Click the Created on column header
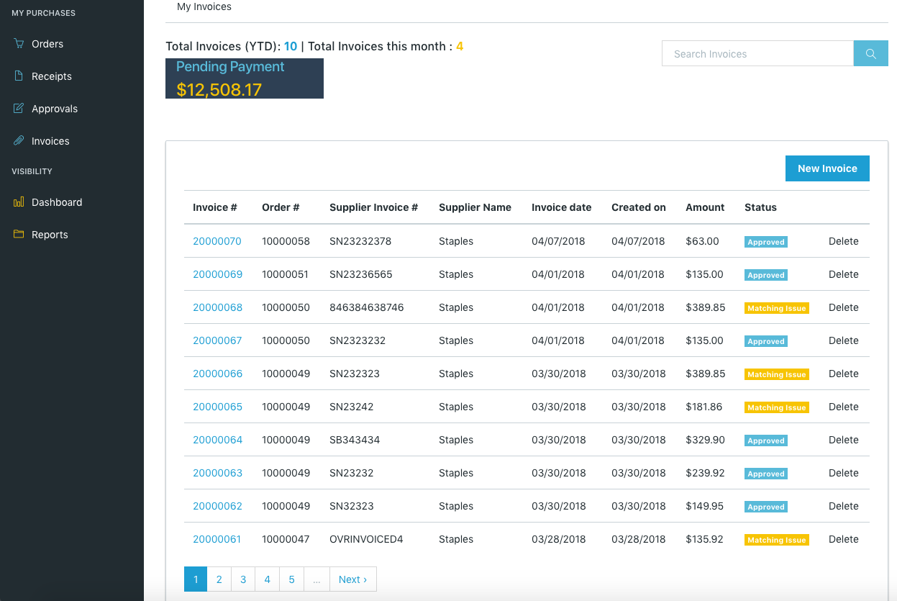The width and height of the screenshot is (897, 601). click(x=639, y=207)
